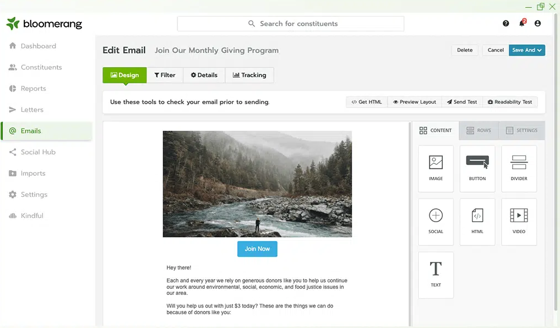
Task: Send a test email
Action: click(461, 101)
